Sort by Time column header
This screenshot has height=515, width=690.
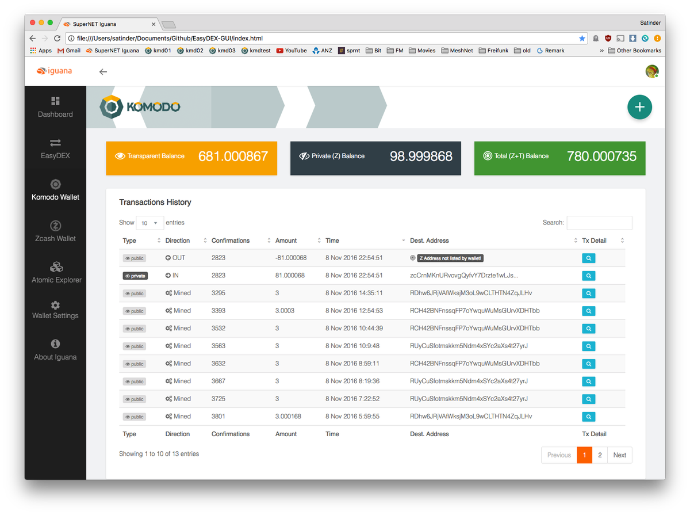[x=365, y=241]
